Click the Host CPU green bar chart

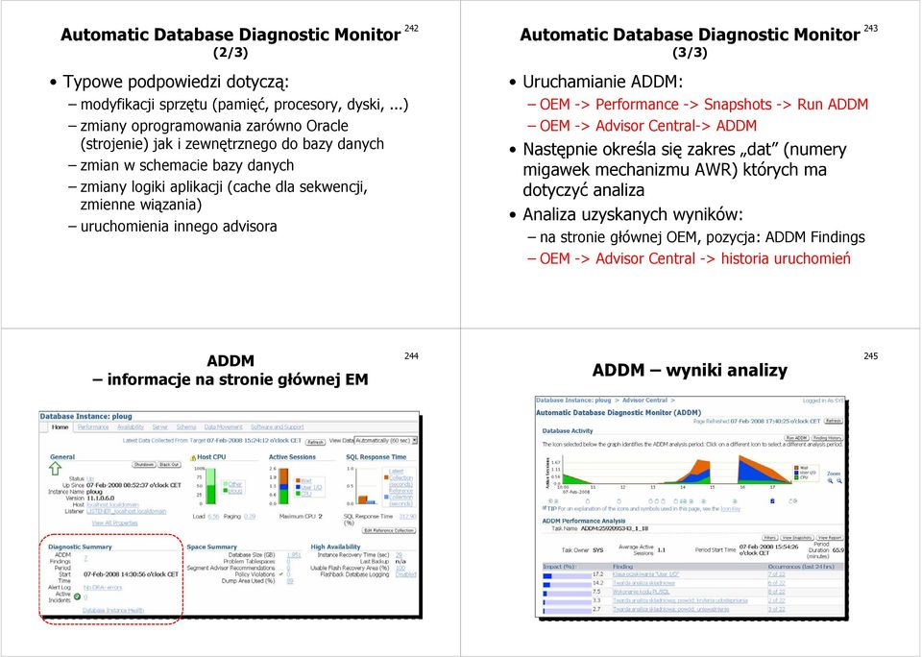coord(210,486)
